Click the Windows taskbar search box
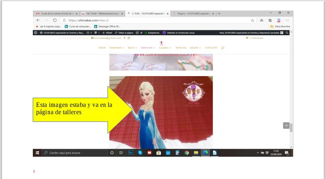Screen dimensions: 325x179 point(75,153)
